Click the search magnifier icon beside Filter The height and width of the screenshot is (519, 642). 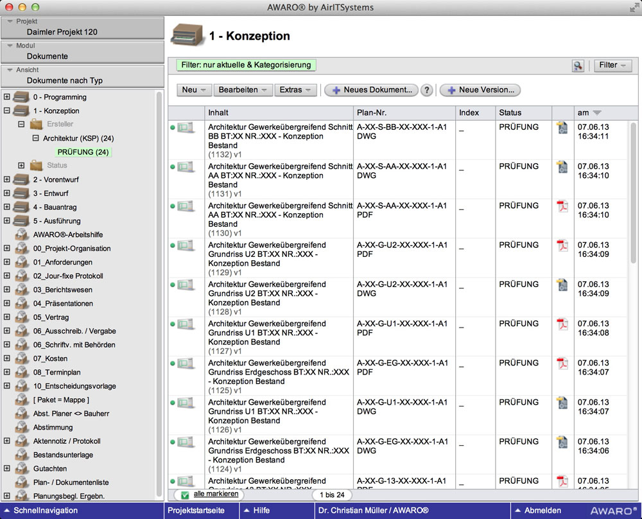578,66
